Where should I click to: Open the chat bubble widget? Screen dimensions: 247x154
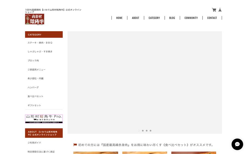(237, 144)
